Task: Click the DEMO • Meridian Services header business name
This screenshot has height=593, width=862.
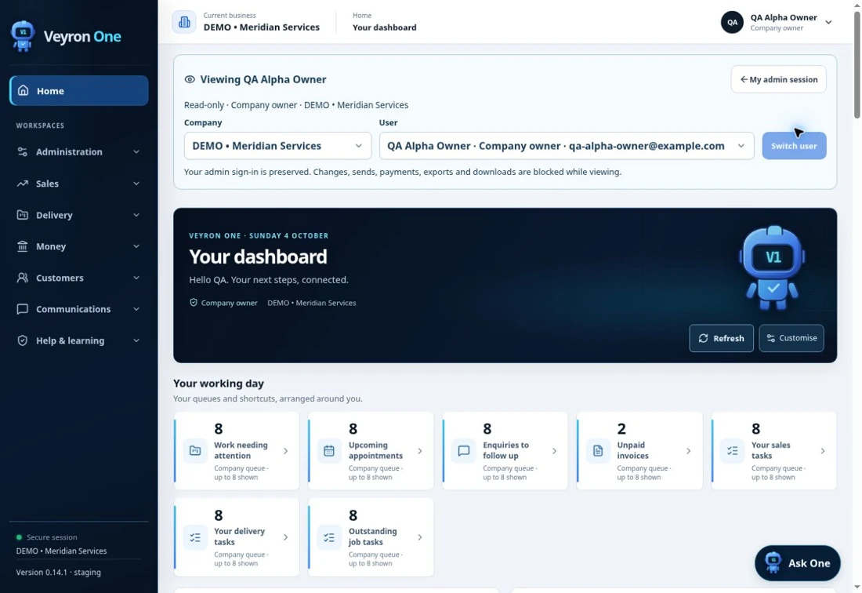Action: [x=261, y=27]
